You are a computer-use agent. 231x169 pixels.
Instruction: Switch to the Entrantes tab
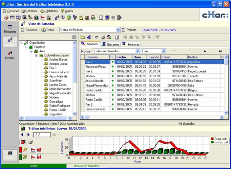coord(110,44)
